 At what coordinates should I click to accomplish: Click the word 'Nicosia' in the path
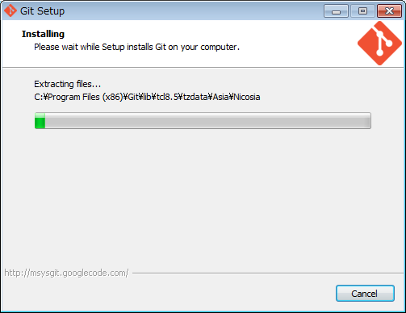pos(247,97)
